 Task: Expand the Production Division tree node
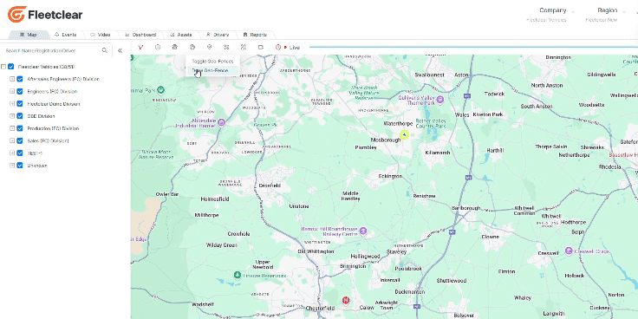pyautogui.click(x=12, y=128)
